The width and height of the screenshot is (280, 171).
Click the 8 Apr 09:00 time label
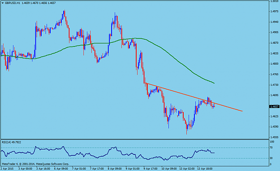tap(115, 169)
